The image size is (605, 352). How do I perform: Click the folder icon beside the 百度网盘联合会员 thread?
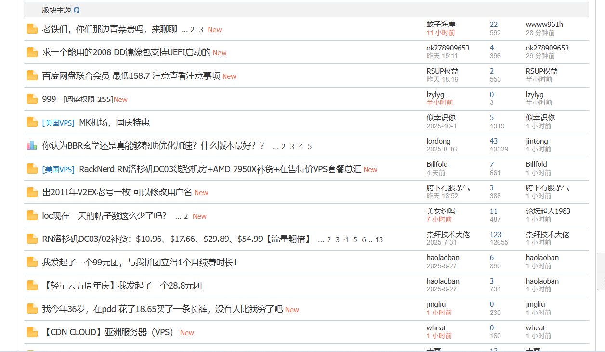click(32, 75)
